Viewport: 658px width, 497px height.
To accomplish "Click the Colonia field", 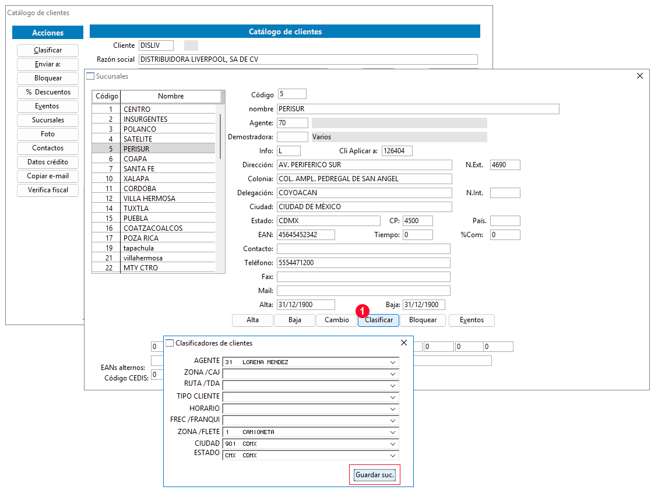I will coord(364,179).
